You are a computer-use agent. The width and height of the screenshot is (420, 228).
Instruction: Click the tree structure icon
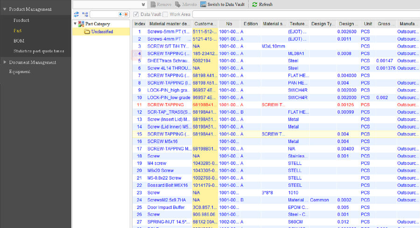[x=84, y=14]
